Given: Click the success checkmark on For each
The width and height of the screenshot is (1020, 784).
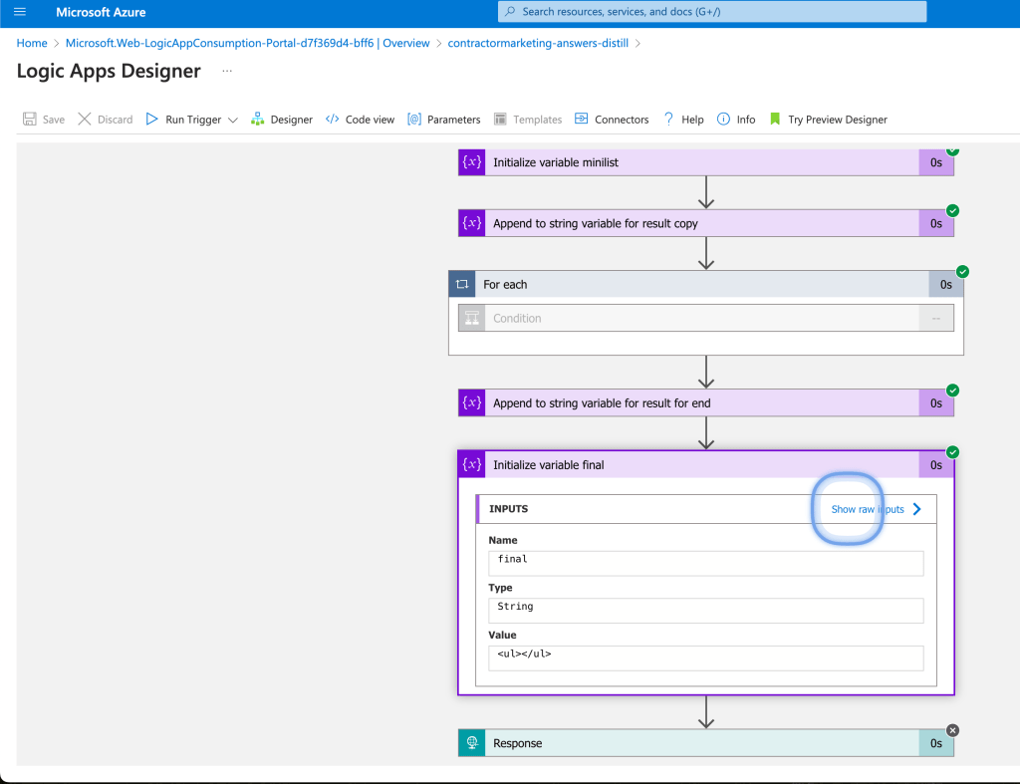Looking at the screenshot, I should 963,272.
